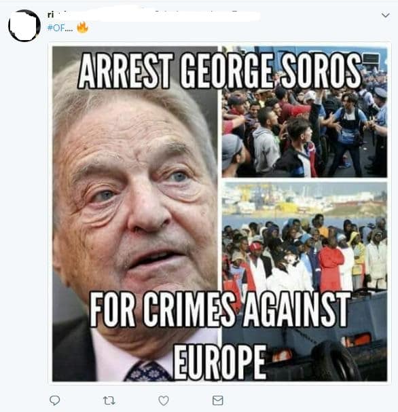
Task: Click the fire emoji after the hashtag
Action: [x=82, y=28]
